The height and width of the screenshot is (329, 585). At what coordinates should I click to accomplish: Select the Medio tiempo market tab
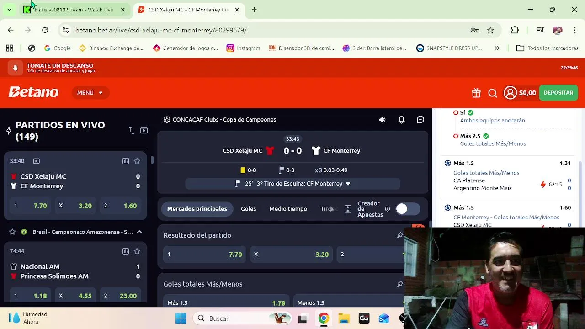[x=288, y=209]
